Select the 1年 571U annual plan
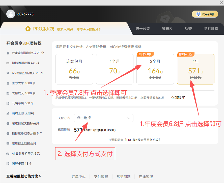The width and height of the screenshot is (224, 183). [x=195, y=69]
